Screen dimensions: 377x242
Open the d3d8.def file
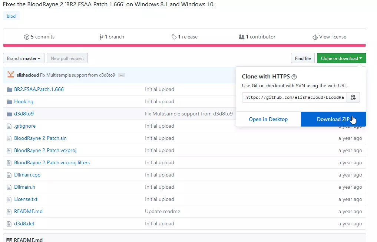(x=24, y=224)
